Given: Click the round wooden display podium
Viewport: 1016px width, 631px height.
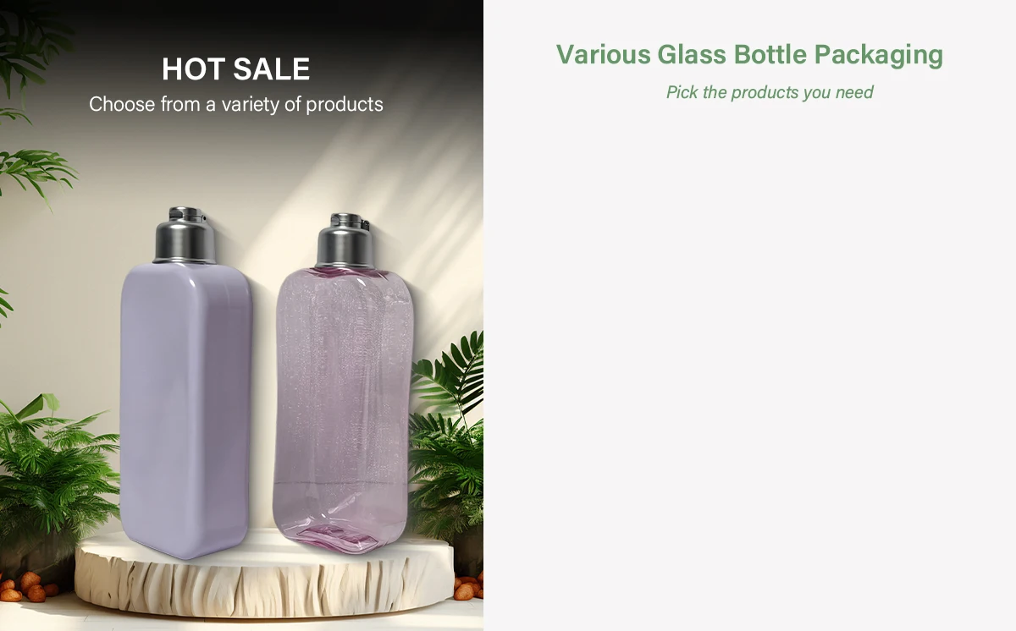Looking at the screenshot, I should [264, 577].
